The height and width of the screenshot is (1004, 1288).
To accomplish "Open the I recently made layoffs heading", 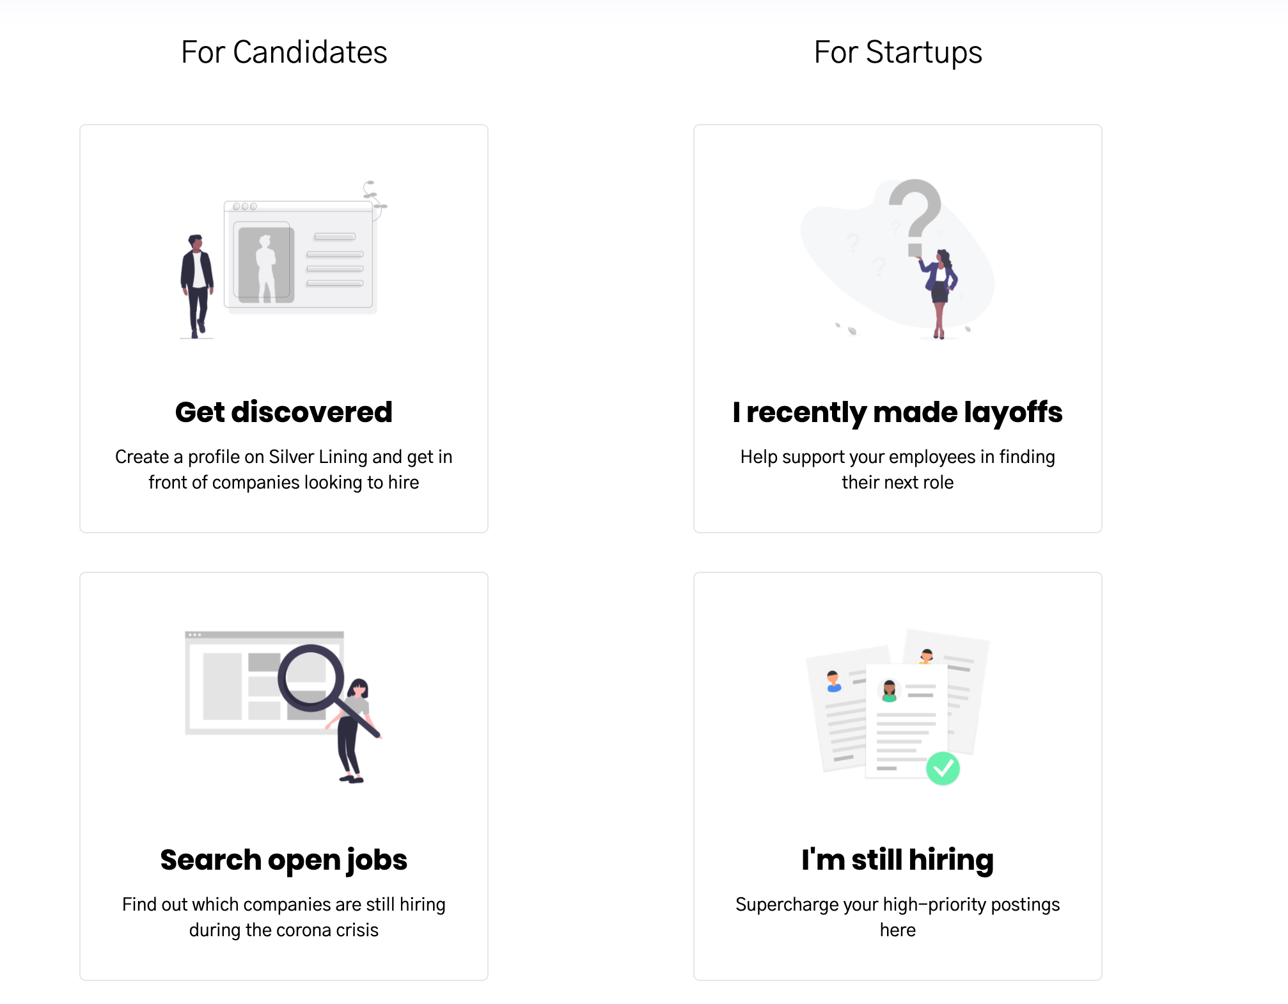I will coord(897,412).
